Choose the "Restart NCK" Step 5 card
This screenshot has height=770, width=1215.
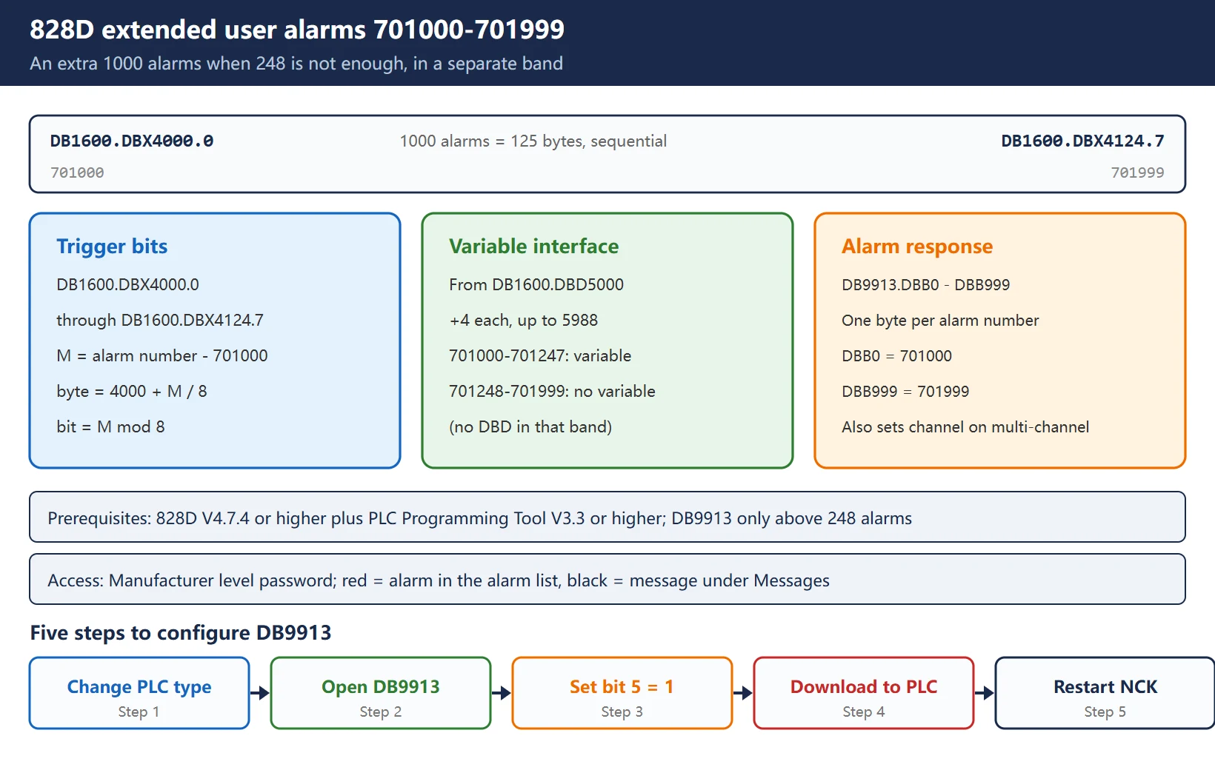pos(1105,693)
